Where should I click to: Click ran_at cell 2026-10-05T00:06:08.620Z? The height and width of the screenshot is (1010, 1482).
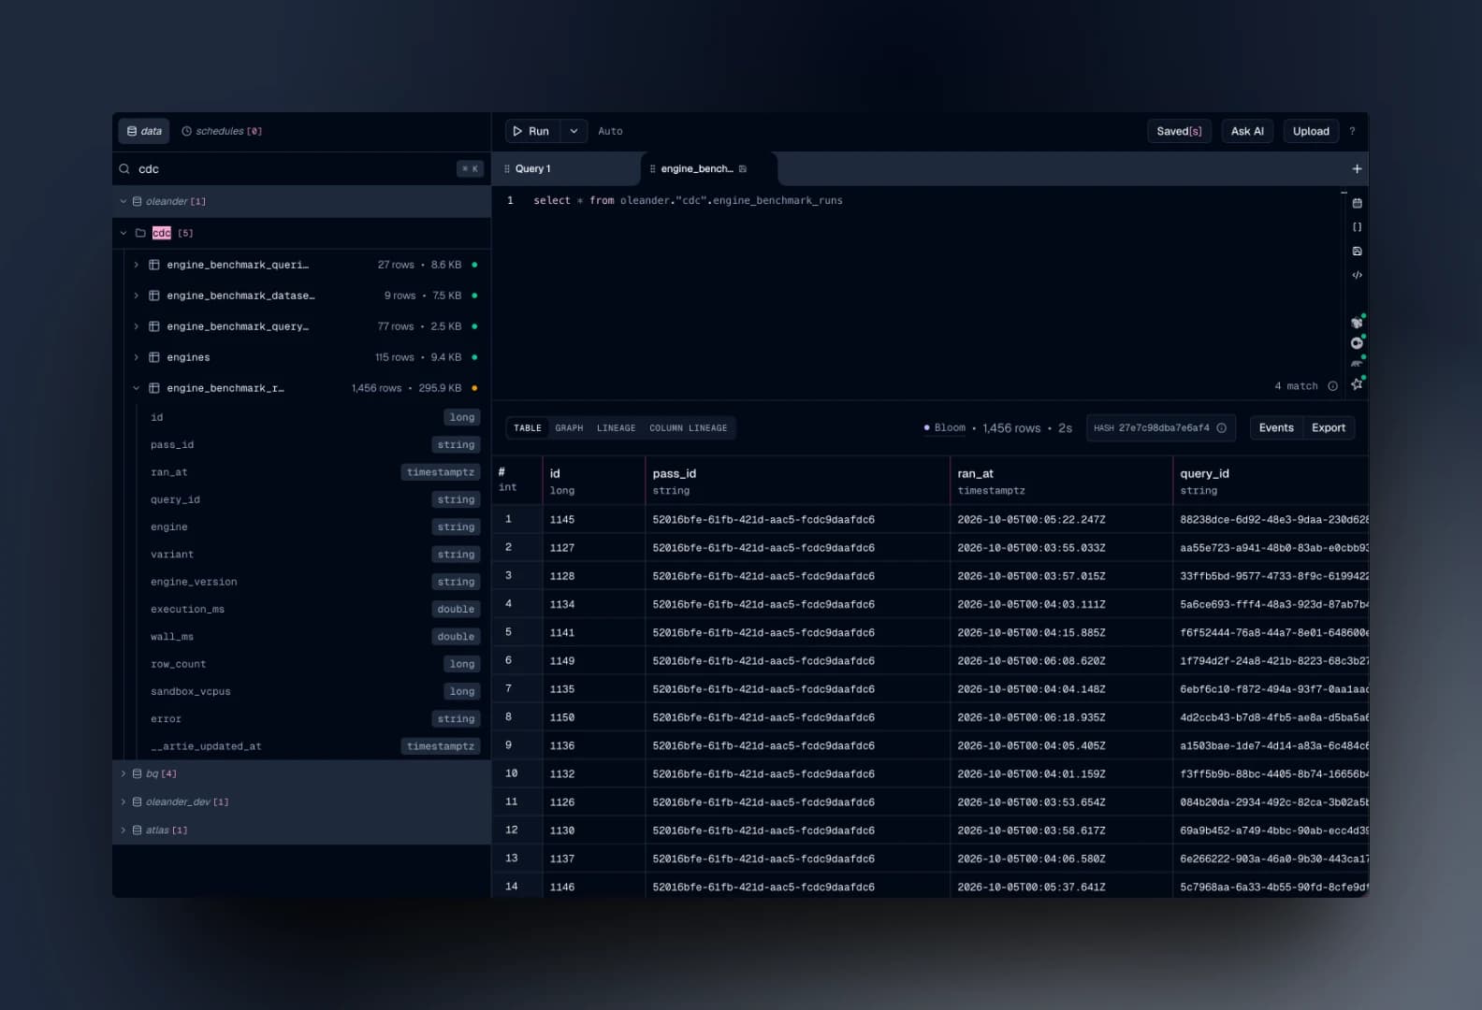tap(1061, 661)
